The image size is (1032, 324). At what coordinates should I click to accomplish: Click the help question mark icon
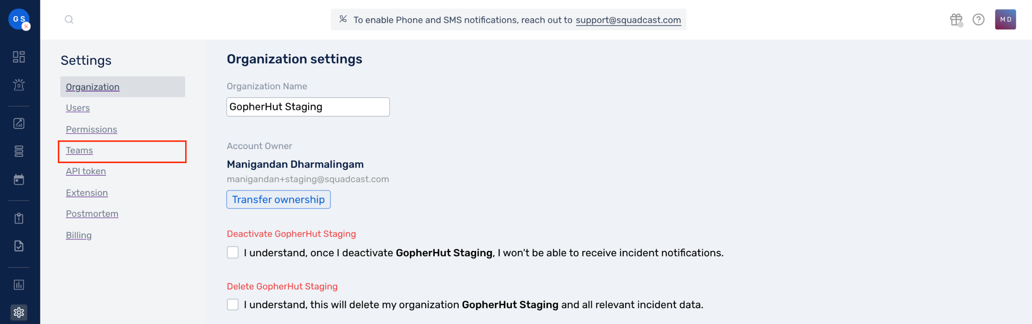tap(978, 20)
